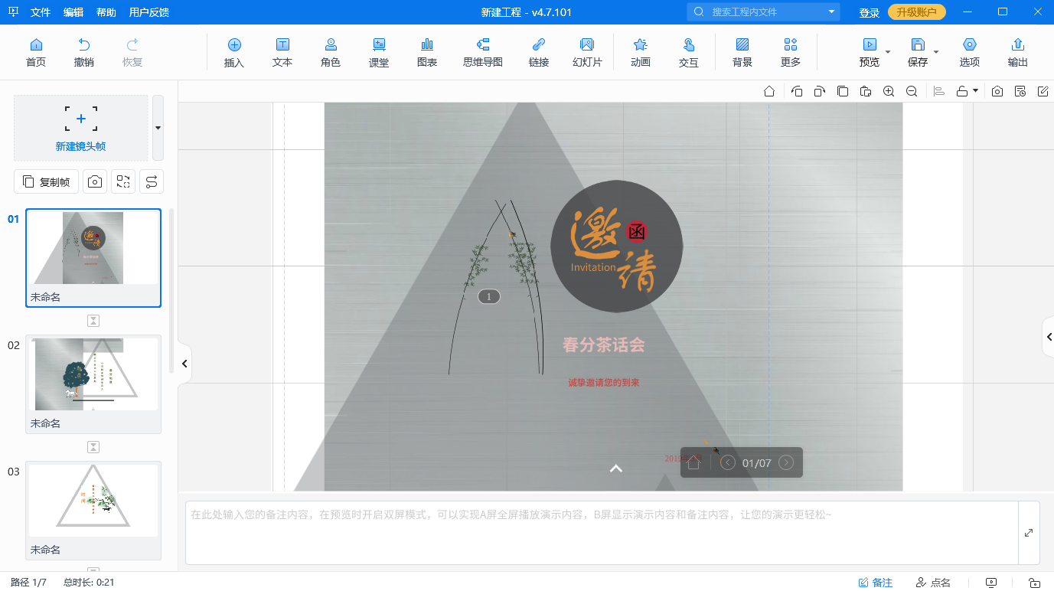Click the 登录 login link
Image resolution: width=1054 pixels, height=591 pixels.
pyautogui.click(x=869, y=13)
